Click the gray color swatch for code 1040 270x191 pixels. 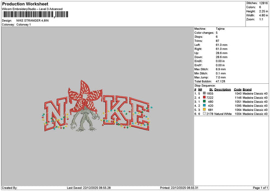(204, 93)
